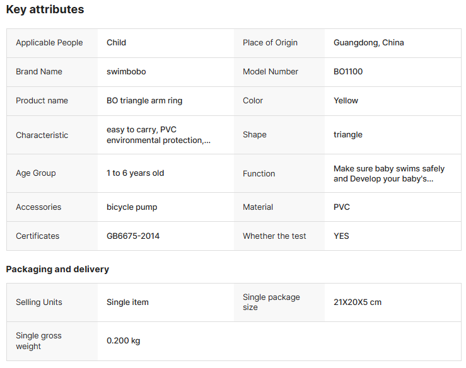Select the triangle shape value
The width and height of the screenshot is (466, 368).
coord(348,135)
